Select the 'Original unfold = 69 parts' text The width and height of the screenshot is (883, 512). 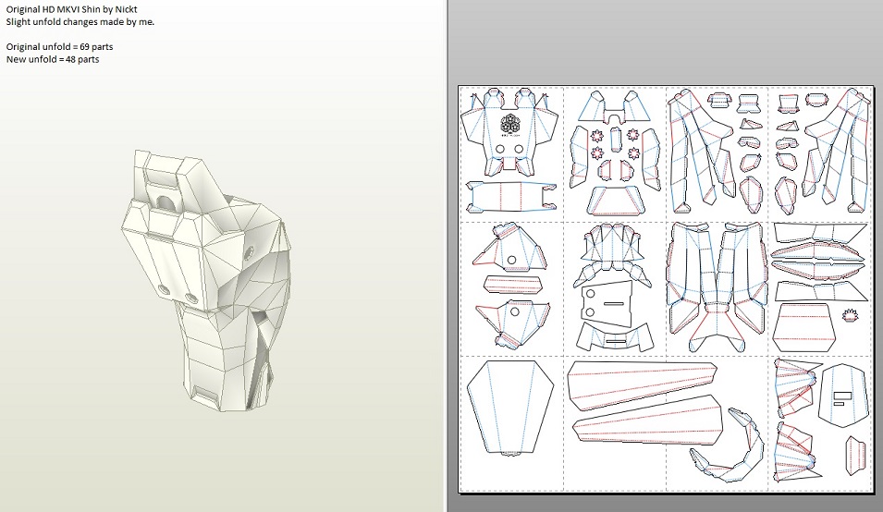point(60,47)
